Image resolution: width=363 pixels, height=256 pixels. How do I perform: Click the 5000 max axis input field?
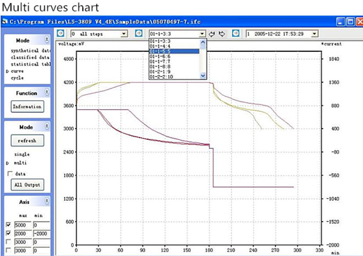pos(23,225)
